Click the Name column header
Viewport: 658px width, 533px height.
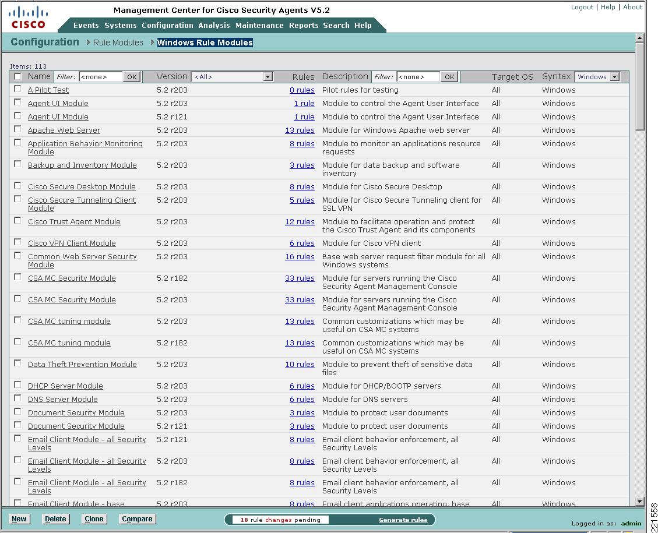click(x=39, y=76)
